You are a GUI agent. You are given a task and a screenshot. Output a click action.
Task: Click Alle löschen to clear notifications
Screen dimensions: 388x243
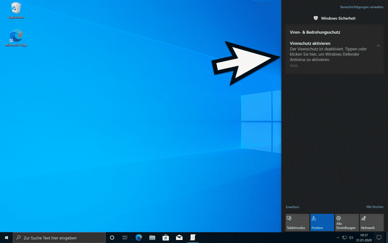pyautogui.click(x=375, y=207)
